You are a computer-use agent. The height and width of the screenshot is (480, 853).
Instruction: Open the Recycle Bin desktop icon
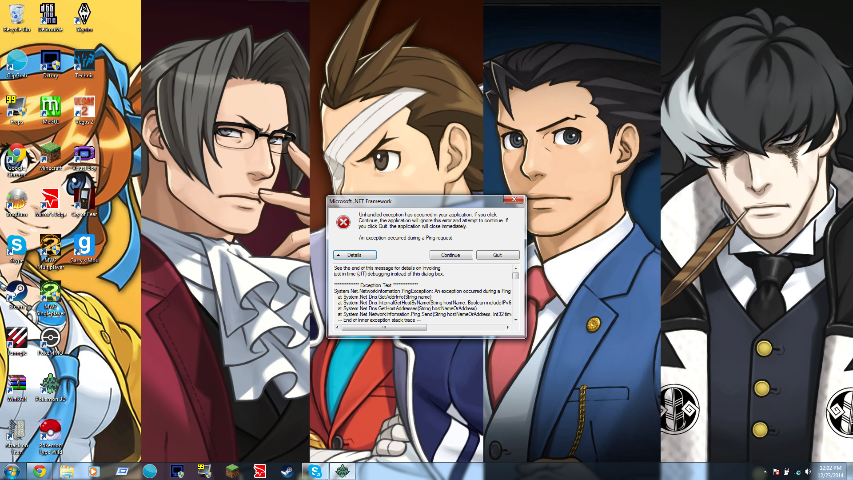pyautogui.click(x=17, y=18)
